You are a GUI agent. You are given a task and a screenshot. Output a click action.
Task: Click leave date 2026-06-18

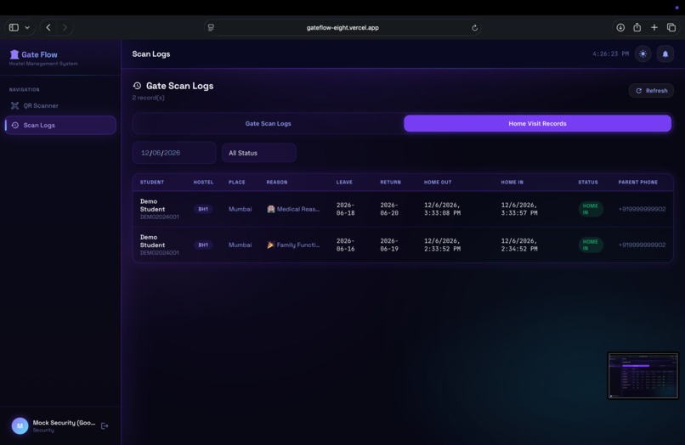(x=346, y=209)
